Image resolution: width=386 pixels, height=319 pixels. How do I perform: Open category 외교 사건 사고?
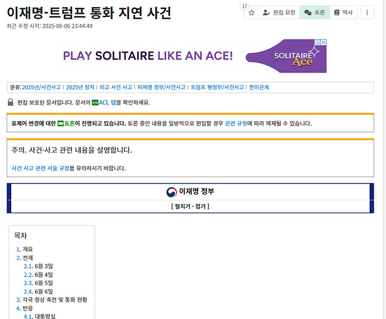[116, 87]
